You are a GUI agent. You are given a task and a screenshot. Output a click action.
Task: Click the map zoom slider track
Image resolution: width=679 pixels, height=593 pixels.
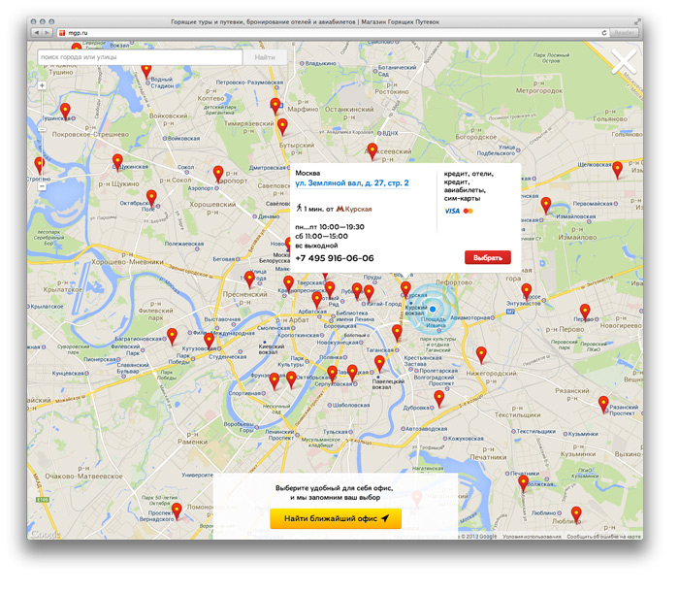[42, 136]
